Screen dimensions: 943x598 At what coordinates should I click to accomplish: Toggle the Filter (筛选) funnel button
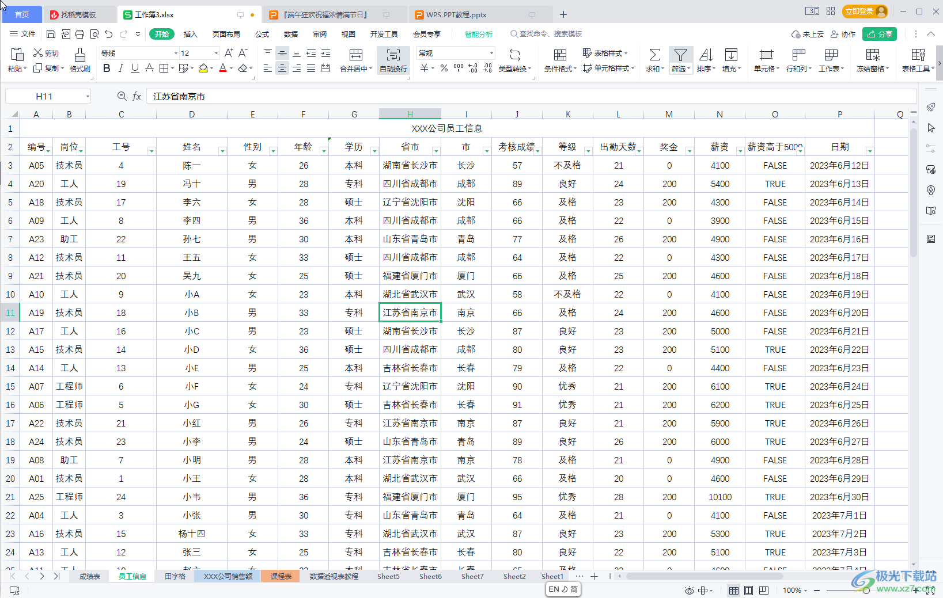(x=680, y=60)
